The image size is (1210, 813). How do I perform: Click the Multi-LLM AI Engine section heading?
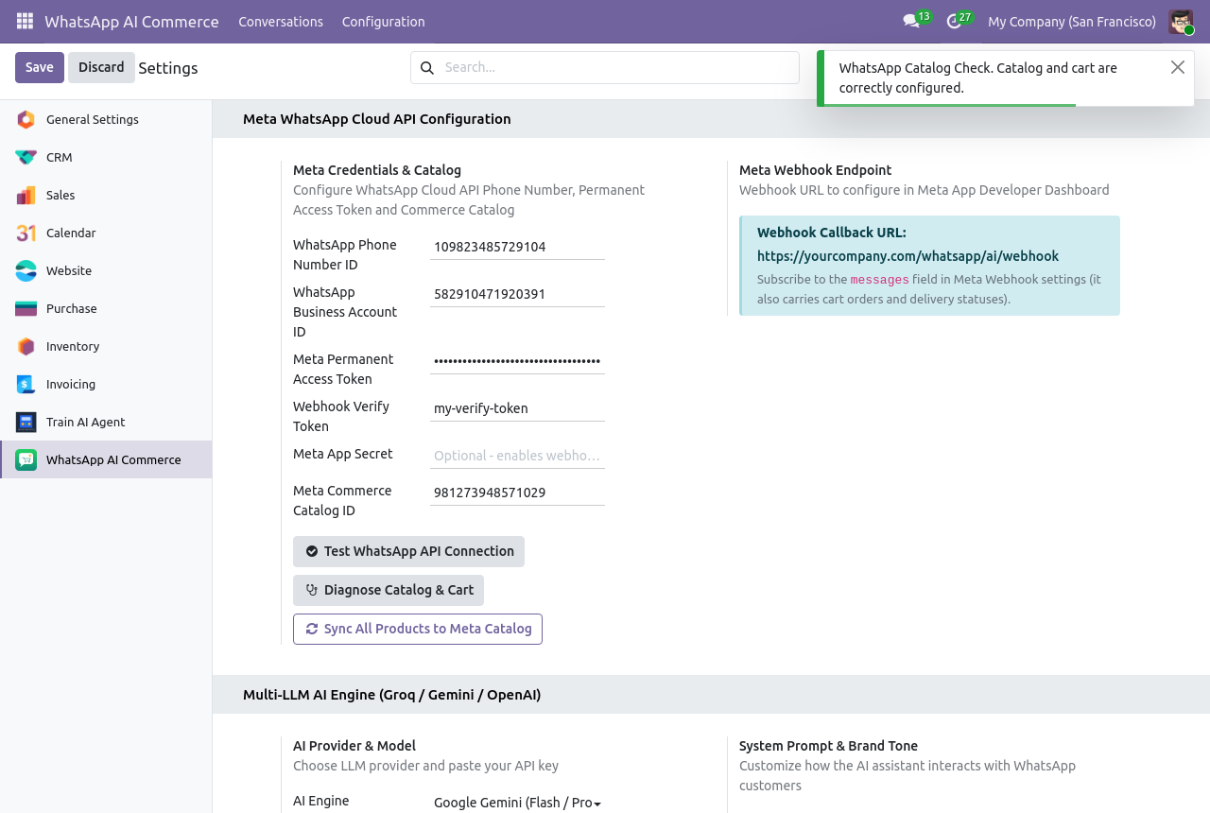pyautogui.click(x=392, y=695)
